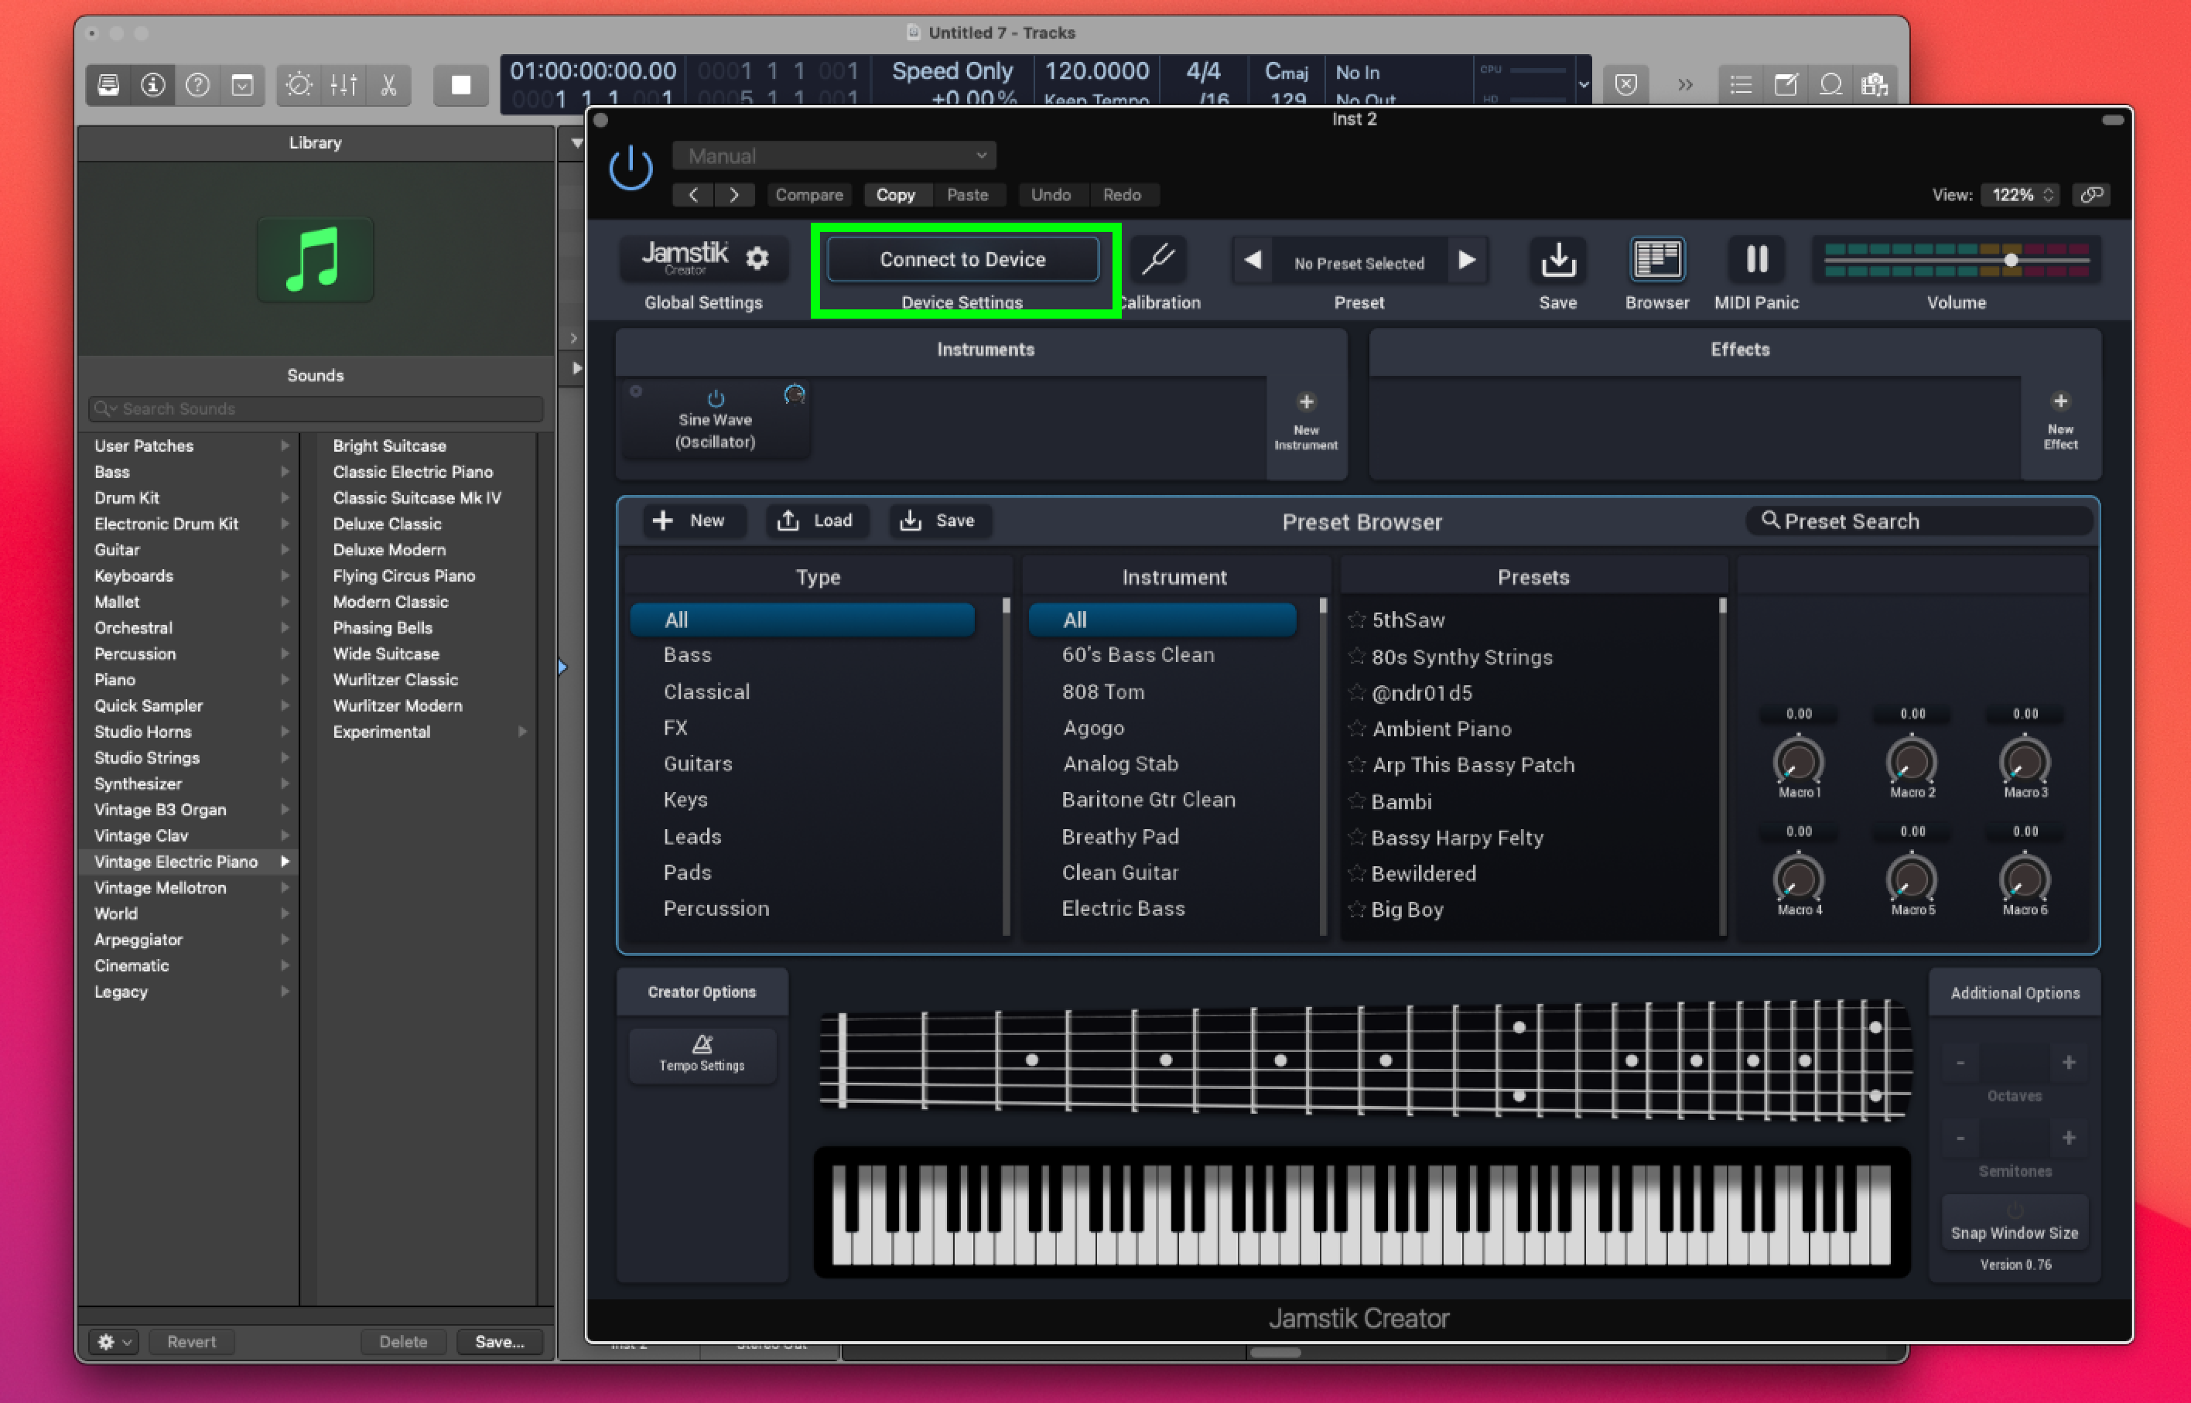Select Bass in Type list
The width and height of the screenshot is (2191, 1403).
pos(688,655)
